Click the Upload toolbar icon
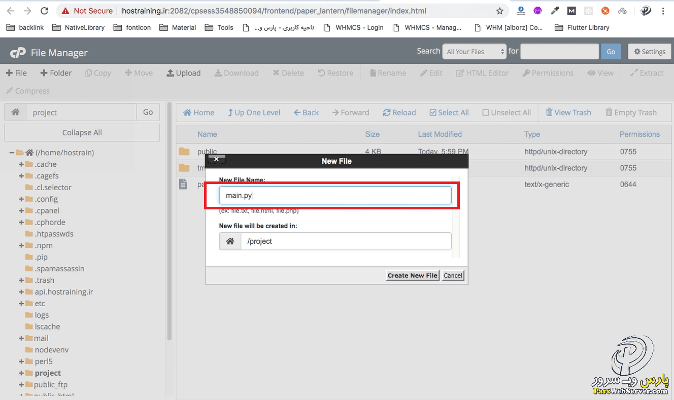The width and height of the screenshot is (674, 400). pyautogui.click(x=171, y=73)
